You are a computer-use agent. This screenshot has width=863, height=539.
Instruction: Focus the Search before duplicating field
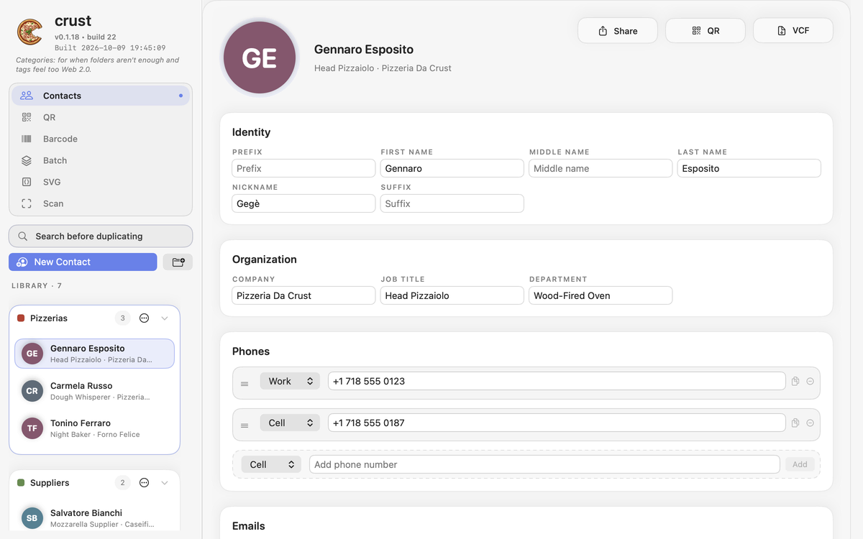(101, 236)
